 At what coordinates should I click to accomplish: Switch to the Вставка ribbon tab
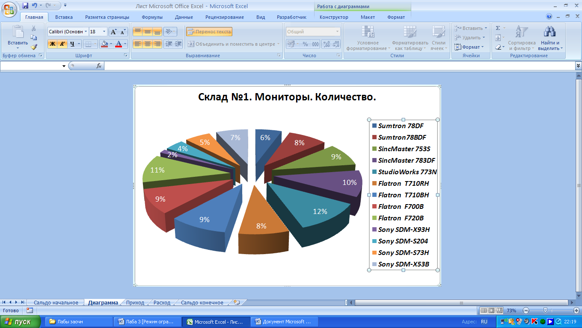coord(64,17)
